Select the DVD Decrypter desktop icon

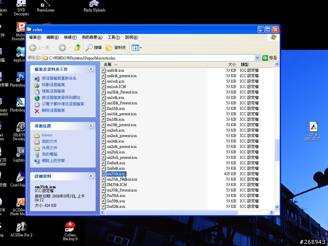coord(22,8)
